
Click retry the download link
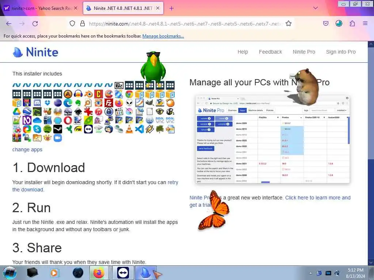point(173,182)
